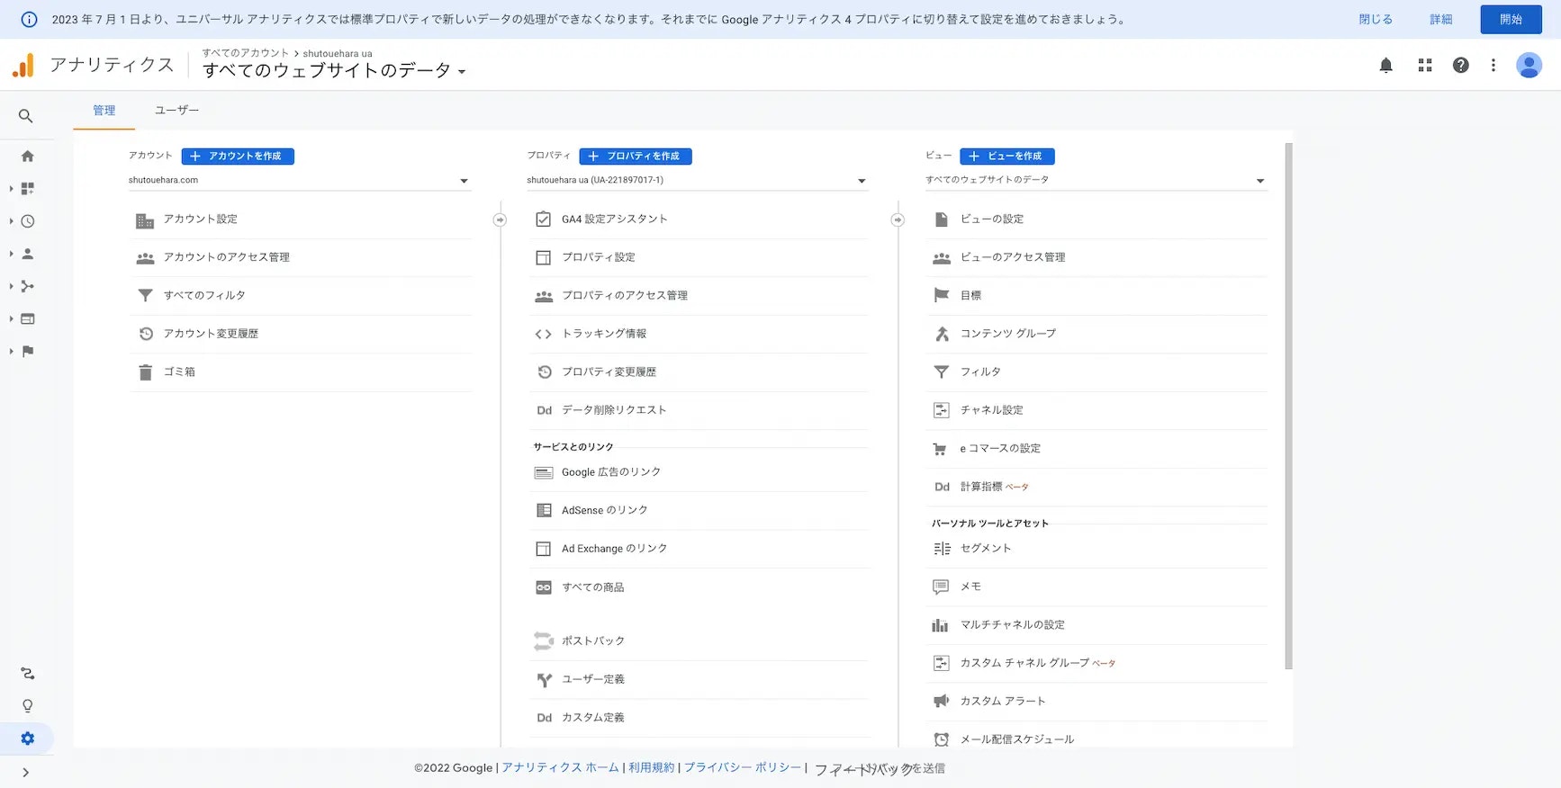Open Admin gear icon in sidebar
The width and height of the screenshot is (1561, 788).
tap(28, 739)
